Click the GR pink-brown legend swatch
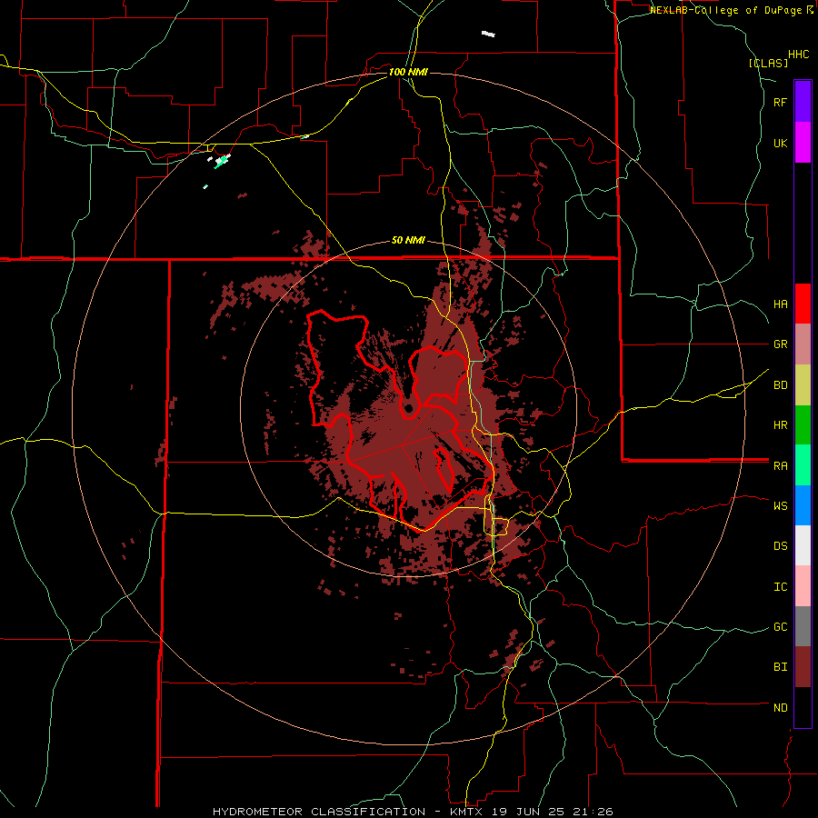The height and width of the screenshot is (818, 818). click(x=803, y=344)
